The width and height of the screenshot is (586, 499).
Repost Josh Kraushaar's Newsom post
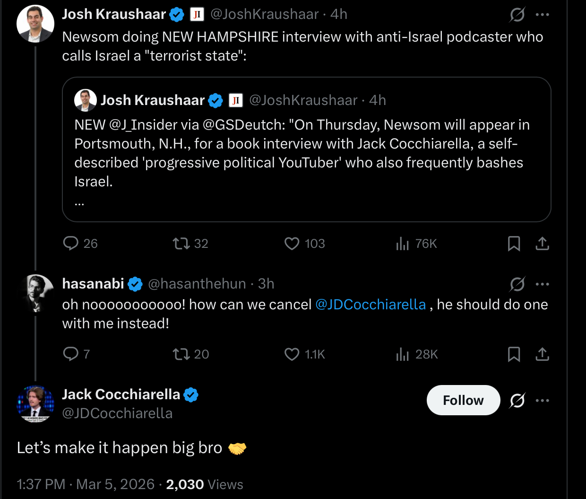(x=181, y=244)
